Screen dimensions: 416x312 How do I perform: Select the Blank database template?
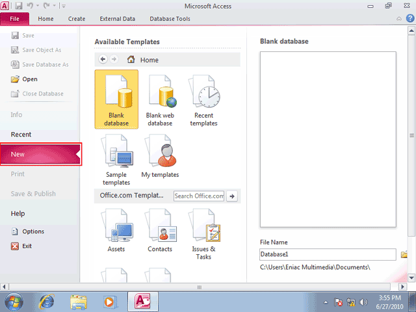click(116, 99)
